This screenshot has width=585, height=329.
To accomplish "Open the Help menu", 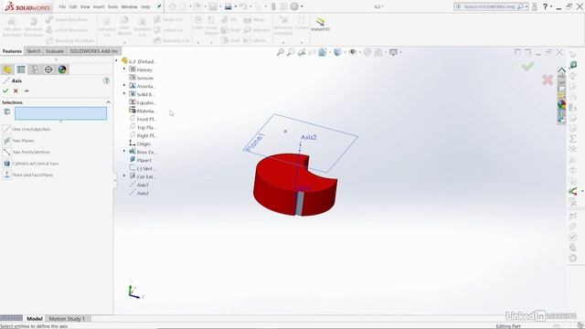I will point(145,6).
